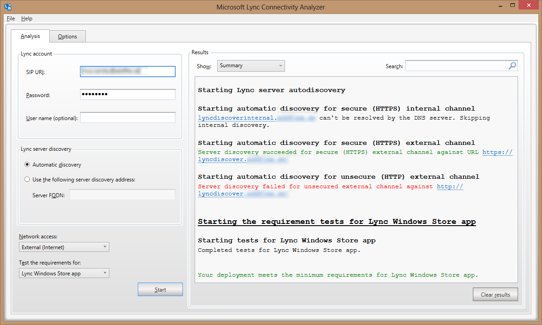Viewport: 542px width, 325px height.
Task: Click the magnifier icon in Search box
Action: click(x=512, y=66)
